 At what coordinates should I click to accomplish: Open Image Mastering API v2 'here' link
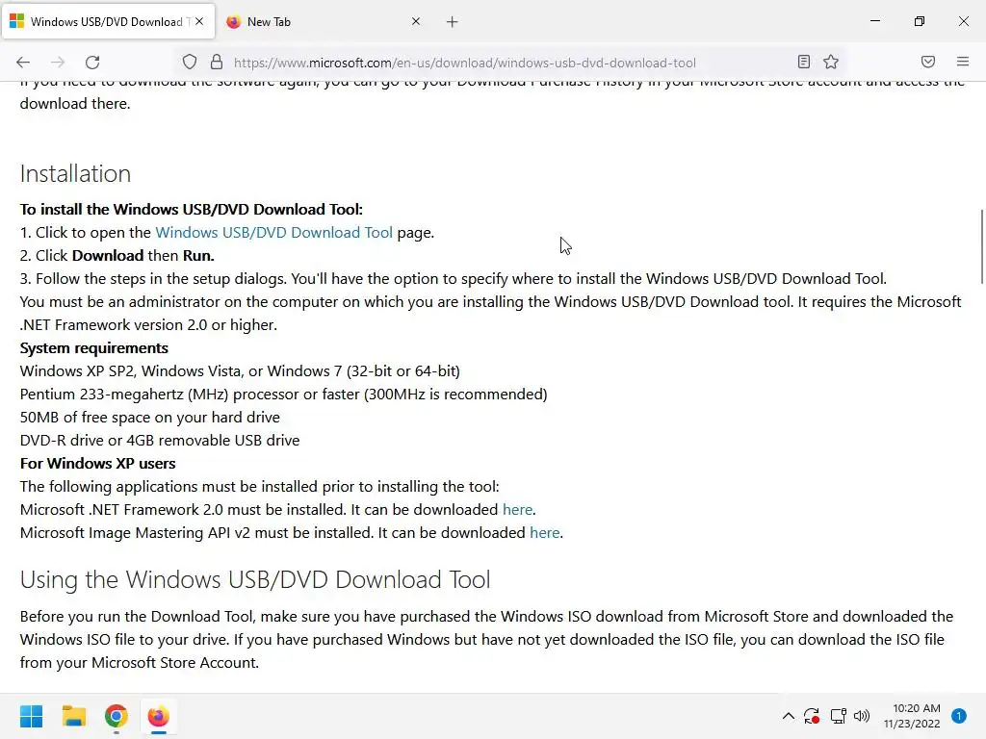pos(545,533)
